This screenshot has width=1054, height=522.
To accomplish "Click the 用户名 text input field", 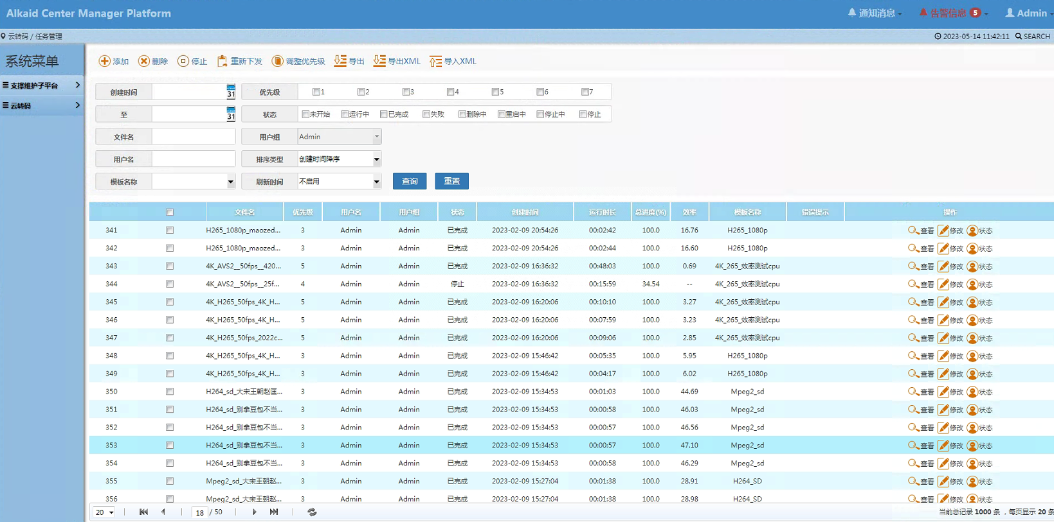I will pos(194,159).
